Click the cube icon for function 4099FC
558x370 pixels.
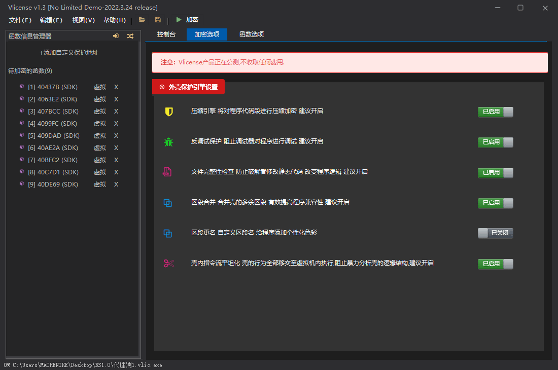click(22, 123)
